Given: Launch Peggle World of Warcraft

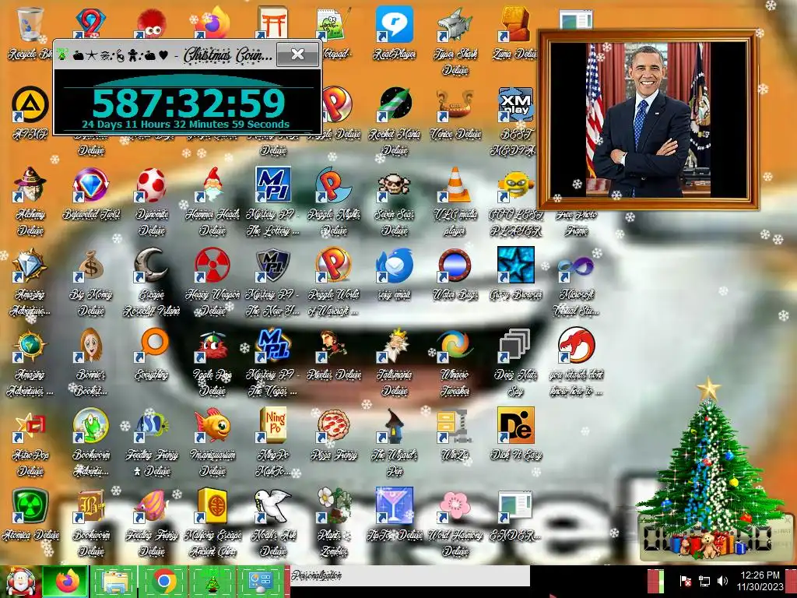Looking at the screenshot, I should click(x=333, y=265).
